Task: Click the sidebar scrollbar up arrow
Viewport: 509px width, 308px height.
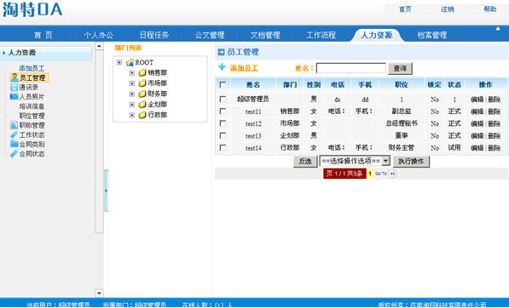Action: tap(100, 46)
